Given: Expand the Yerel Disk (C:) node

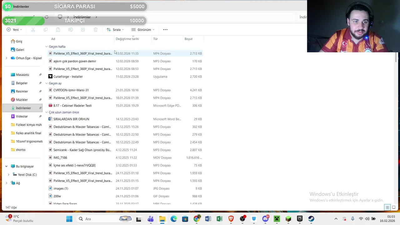Looking at the screenshot, I should pos(8,175).
